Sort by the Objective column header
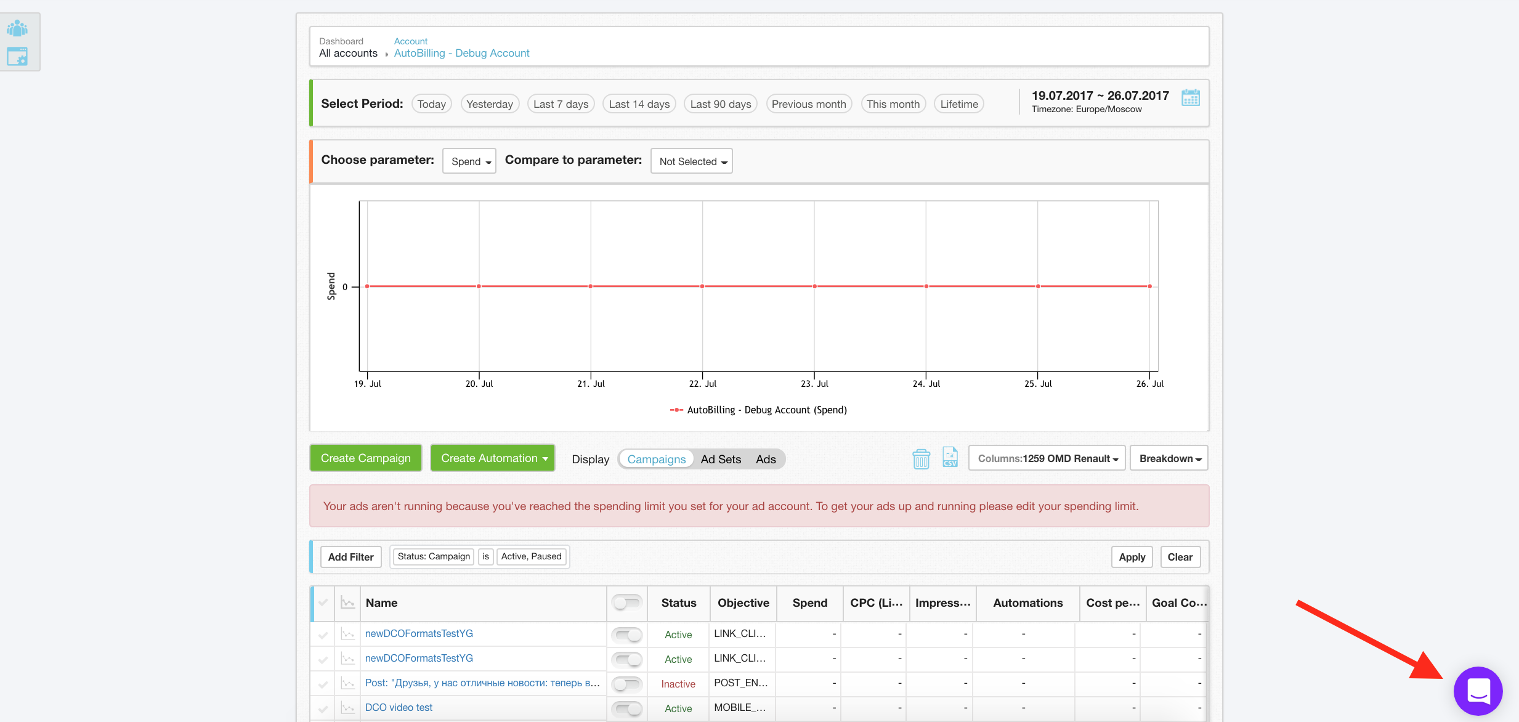 click(x=743, y=602)
